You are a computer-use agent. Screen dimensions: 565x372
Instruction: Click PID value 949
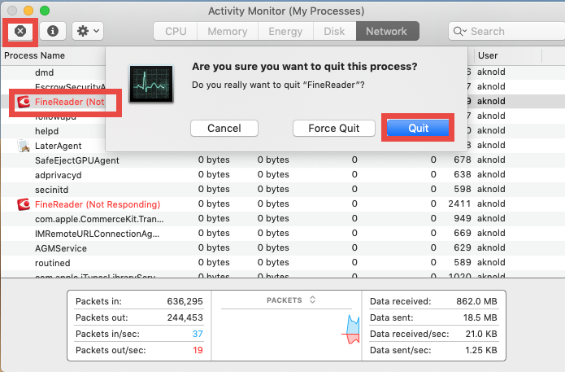(463, 219)
